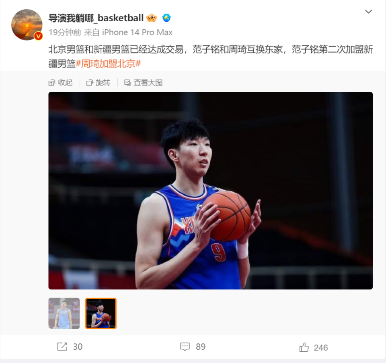Rotate the photo with 旋转
The width and height of the screenshot is (386, 363).
coord(98,83)
